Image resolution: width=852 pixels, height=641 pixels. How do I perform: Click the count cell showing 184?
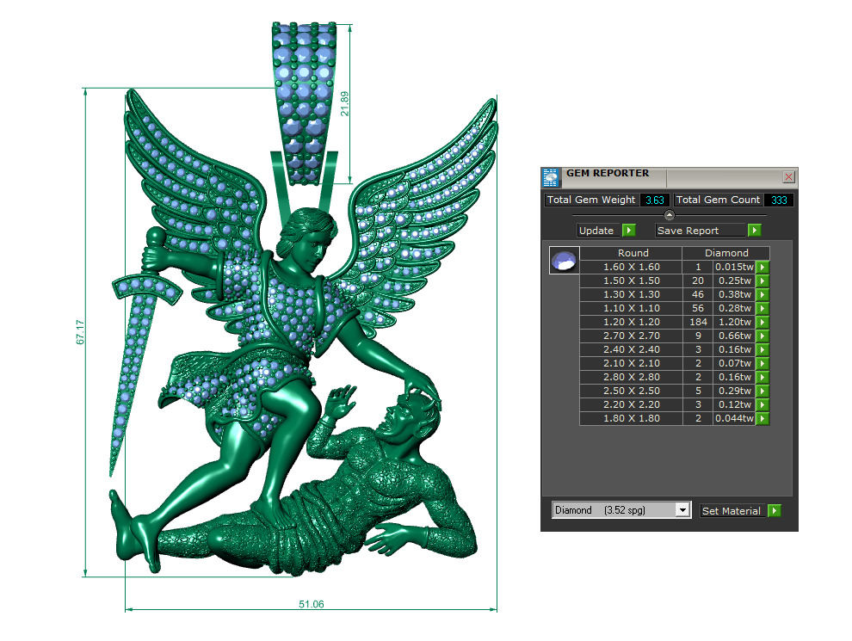coord(698,322)
